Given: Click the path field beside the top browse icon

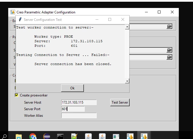Looking at the screenshot, I should point(148,26).
